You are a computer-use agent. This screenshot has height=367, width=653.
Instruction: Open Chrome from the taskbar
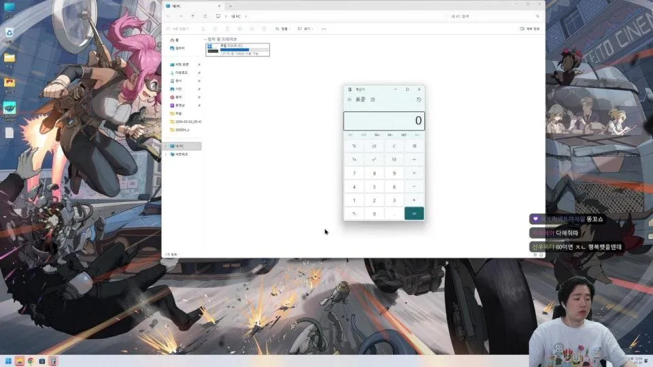click(x=31, y=361)
